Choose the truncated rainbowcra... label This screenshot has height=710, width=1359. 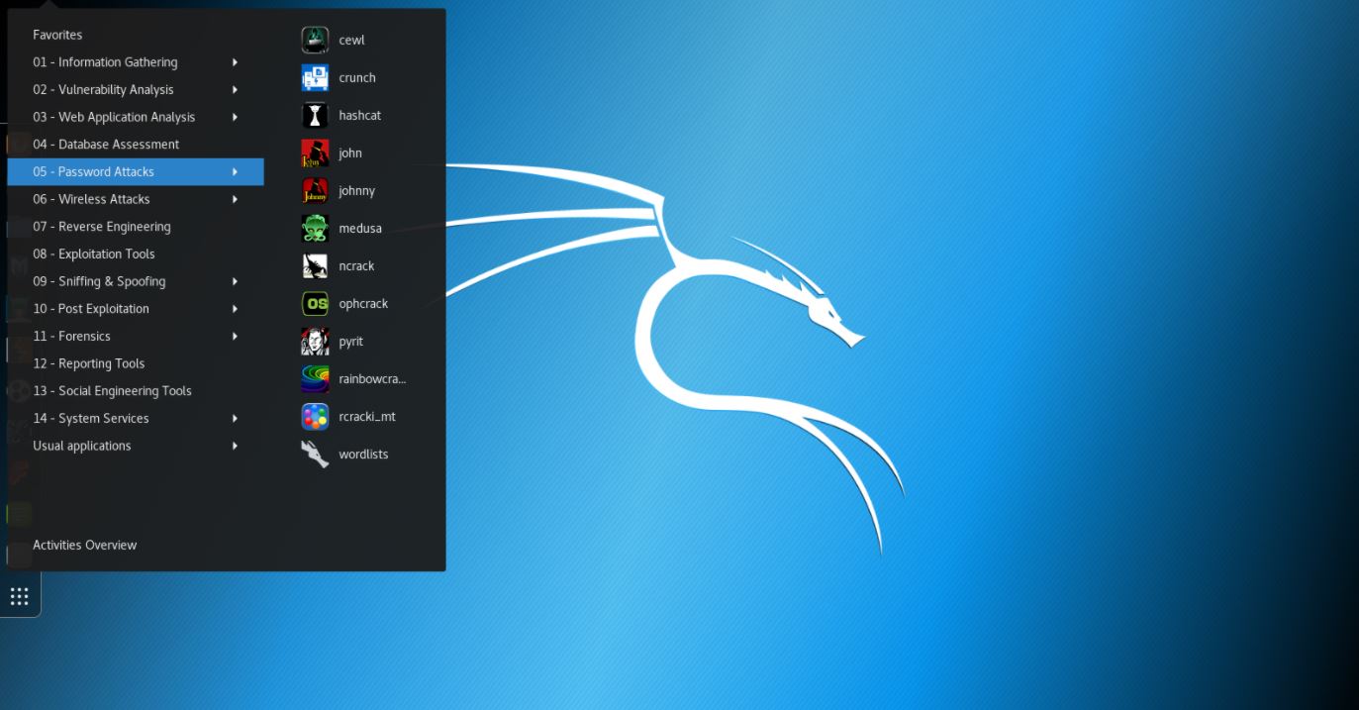tap(372, 379)
